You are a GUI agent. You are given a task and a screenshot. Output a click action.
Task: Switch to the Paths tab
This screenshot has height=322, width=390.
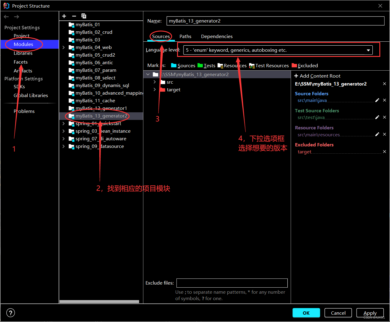point(185,36)
